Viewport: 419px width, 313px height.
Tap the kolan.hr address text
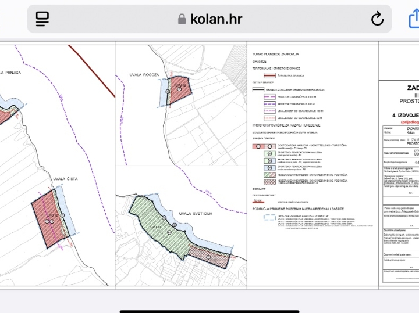pyautogui.click(x=216, y=19)
